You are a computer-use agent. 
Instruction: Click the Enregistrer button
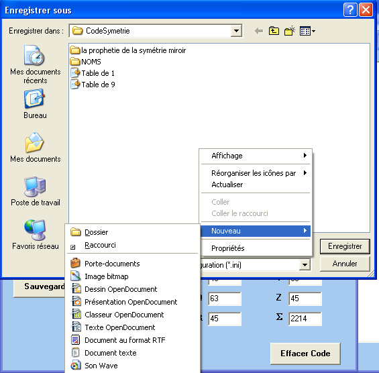pyautogui.click(x=345, y=246)
